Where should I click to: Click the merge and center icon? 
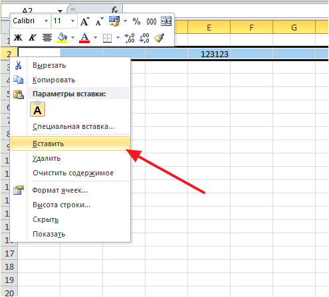[x=166, y=21]
